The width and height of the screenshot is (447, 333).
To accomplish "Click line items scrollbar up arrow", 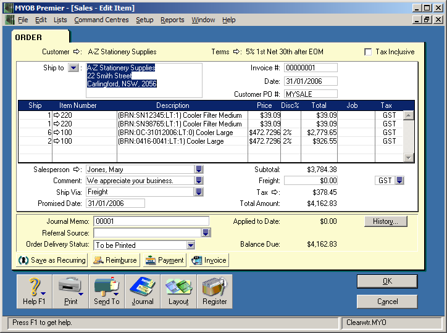I will pyautogui.click(x=408, y=115).
